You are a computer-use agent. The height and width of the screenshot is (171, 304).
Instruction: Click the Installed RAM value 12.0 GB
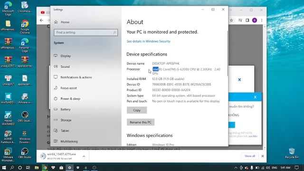168,79
